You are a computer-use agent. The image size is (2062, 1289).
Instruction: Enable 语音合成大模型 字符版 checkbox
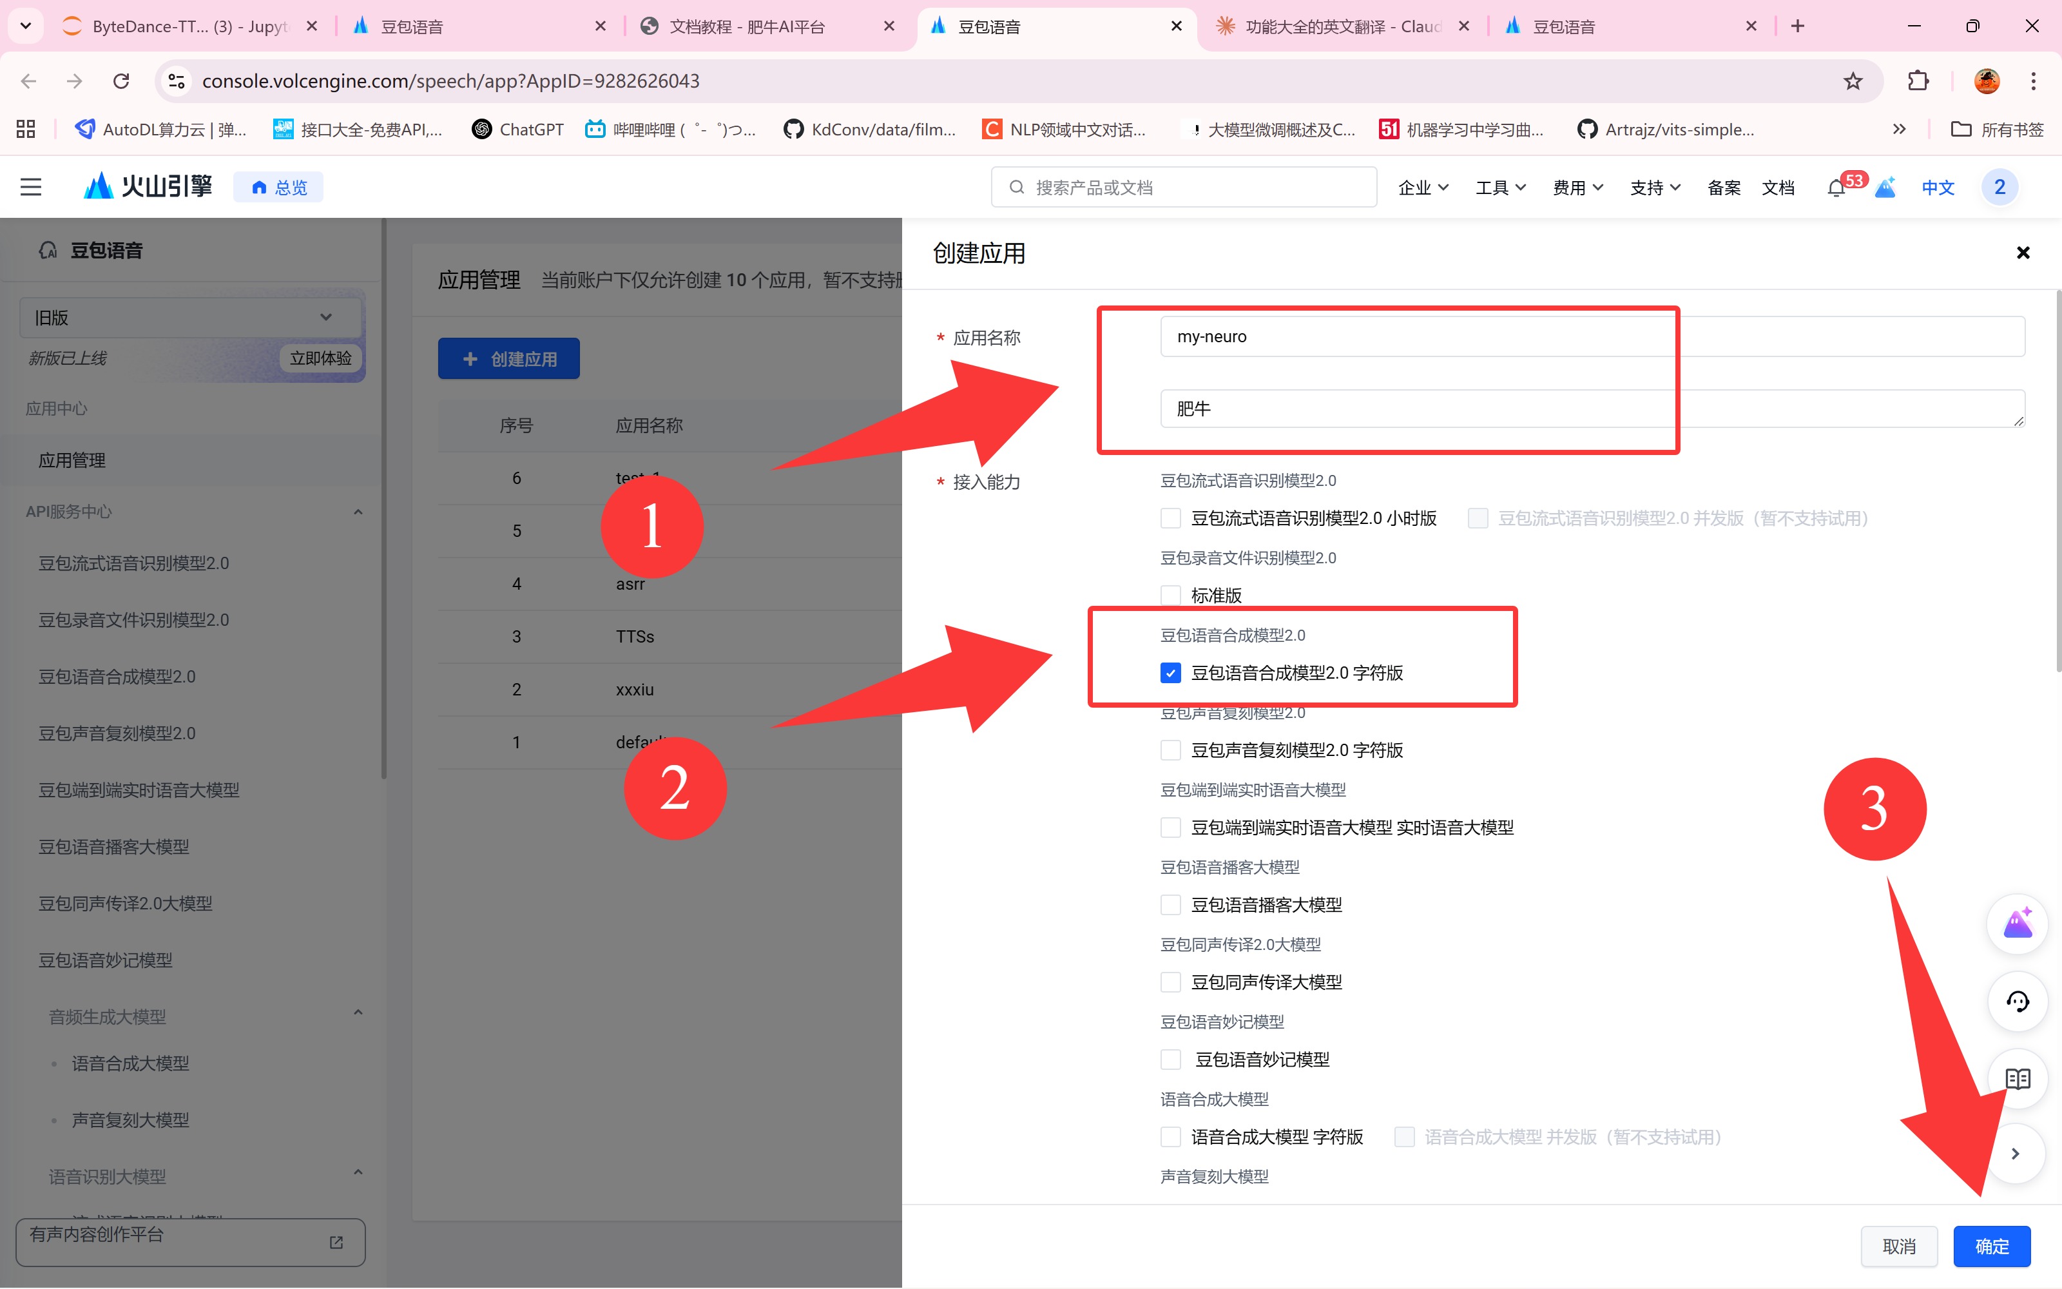1171,1136
